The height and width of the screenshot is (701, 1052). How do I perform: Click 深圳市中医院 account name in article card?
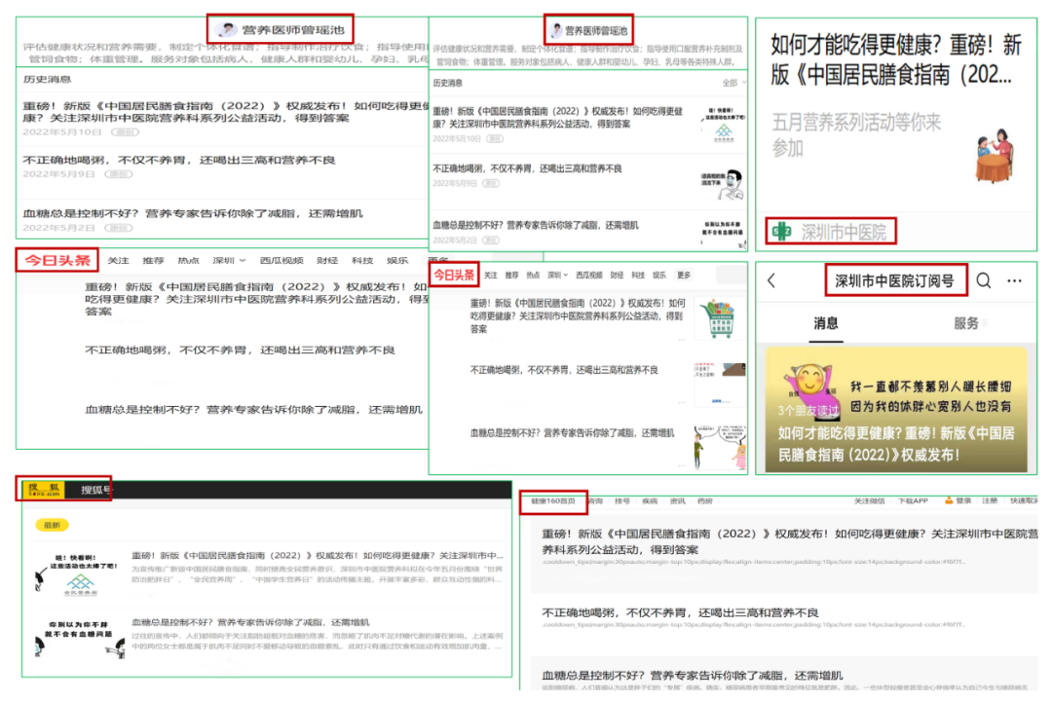(x=844, y=233)
